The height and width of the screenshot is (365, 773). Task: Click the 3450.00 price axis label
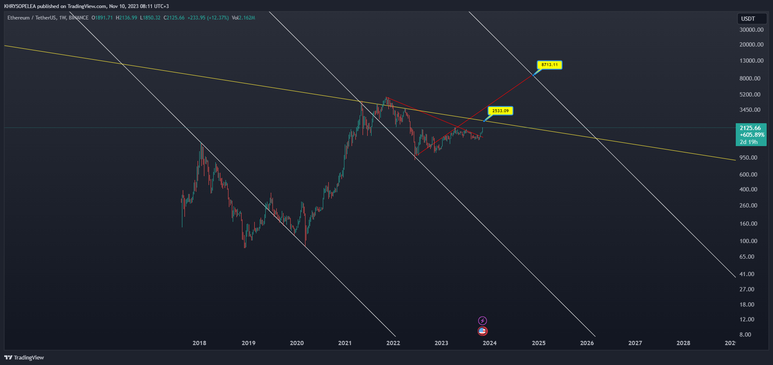pyautogui.click(x=750, y=110)
